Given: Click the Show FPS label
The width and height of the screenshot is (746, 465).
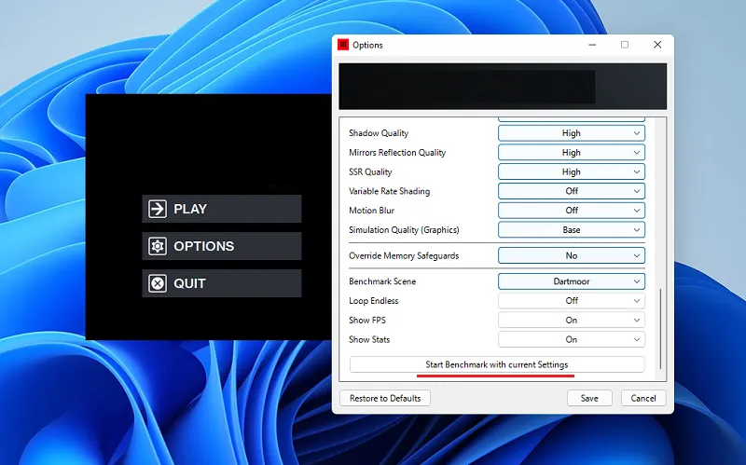Looking at the screenshot, I should [x=367, y=320].
